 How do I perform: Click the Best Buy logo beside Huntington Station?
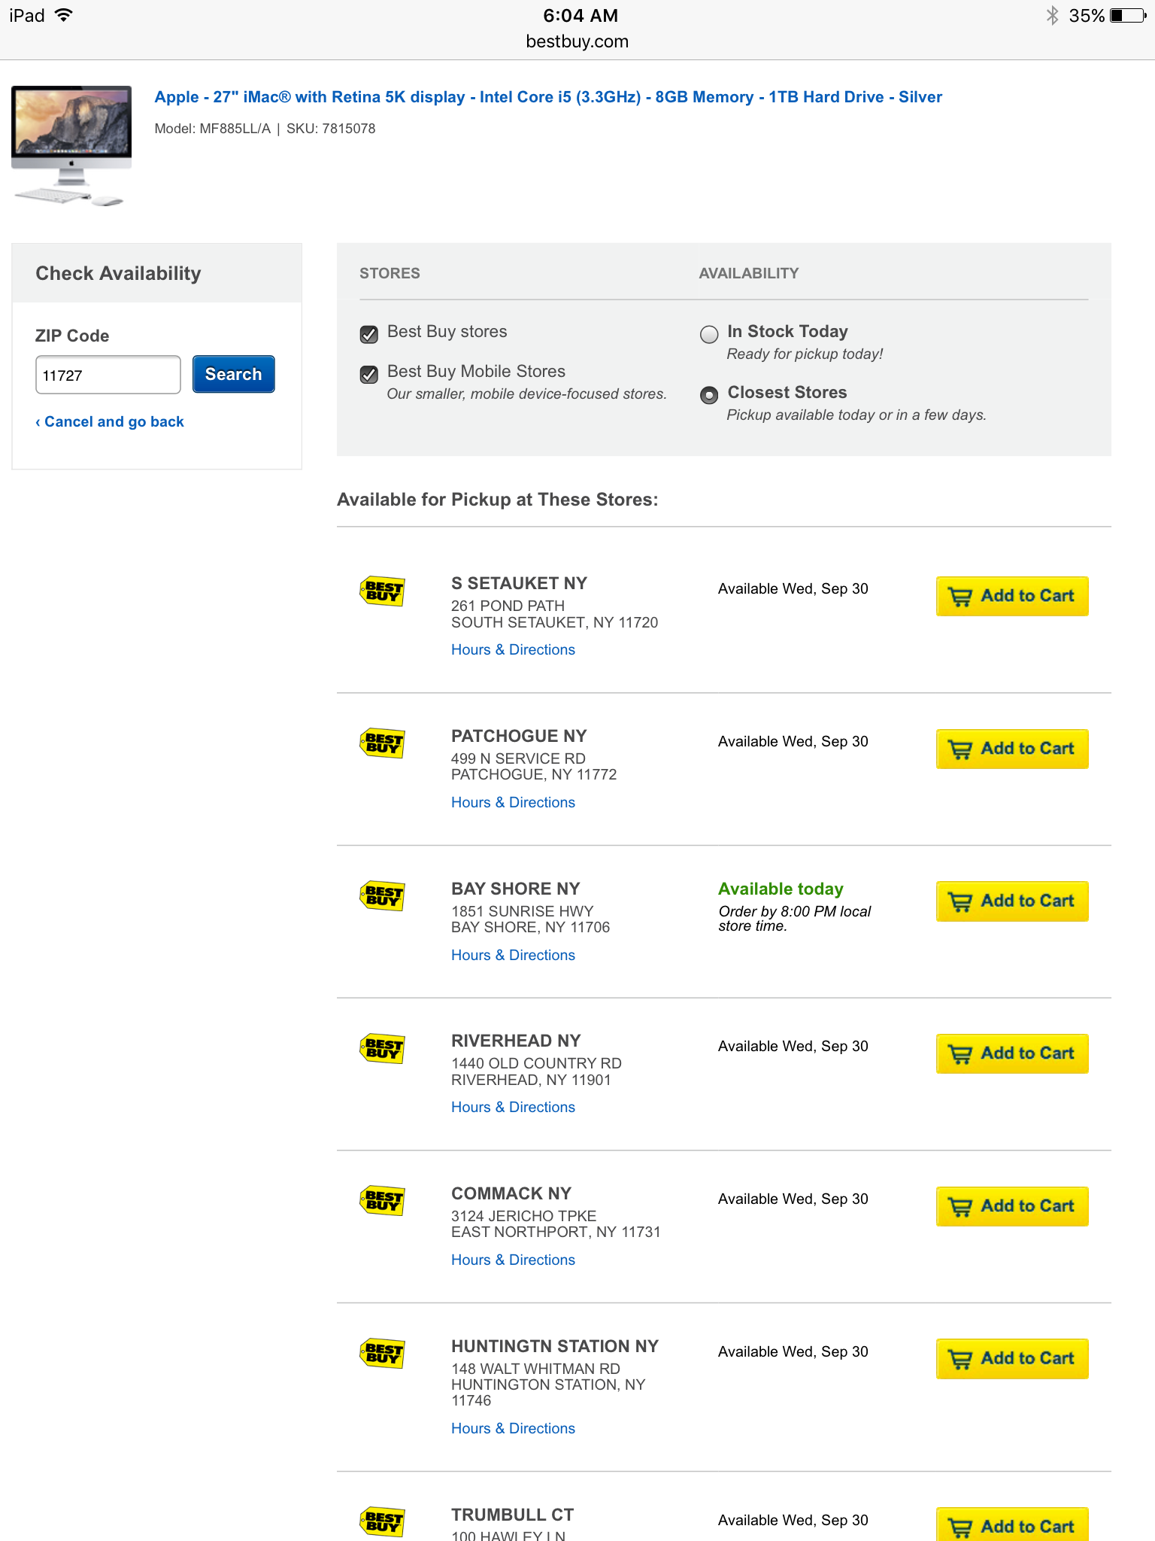click(x=382, y=1354)
